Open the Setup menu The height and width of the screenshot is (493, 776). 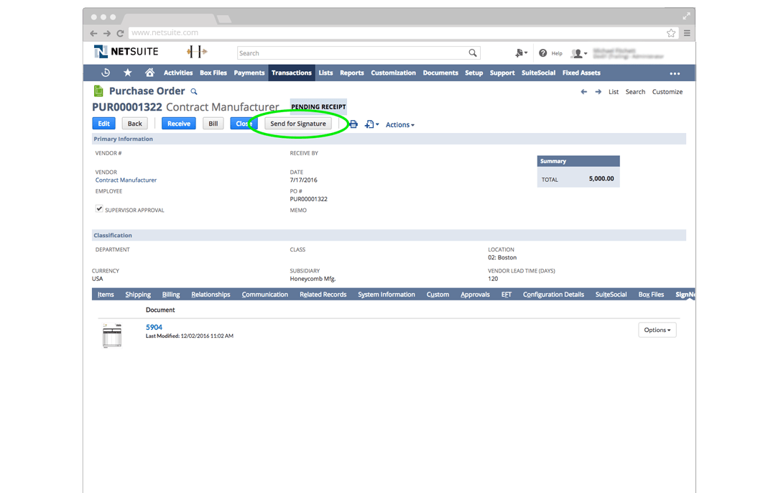click(x=474, y=73)
